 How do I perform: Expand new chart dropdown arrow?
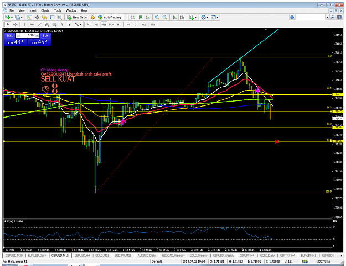coord(12,17)
